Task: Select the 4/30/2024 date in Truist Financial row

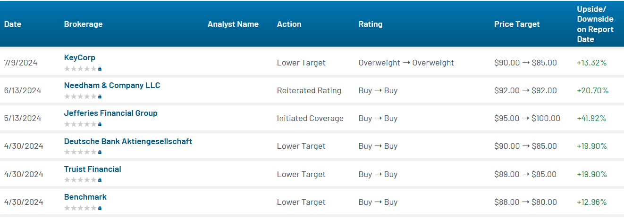Action: 24,174
